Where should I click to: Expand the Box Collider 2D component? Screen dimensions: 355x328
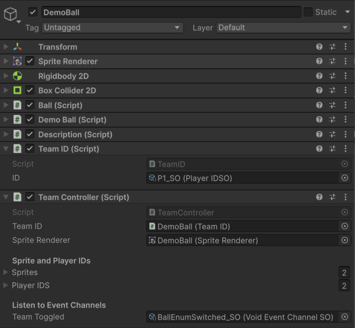6,90
